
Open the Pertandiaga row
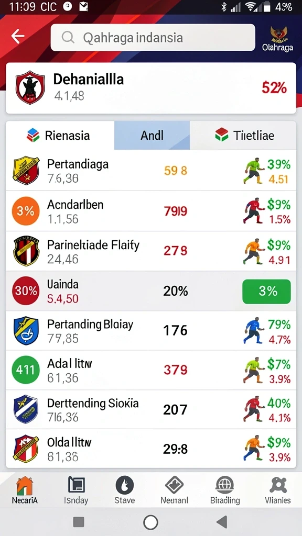pos(151,171)
